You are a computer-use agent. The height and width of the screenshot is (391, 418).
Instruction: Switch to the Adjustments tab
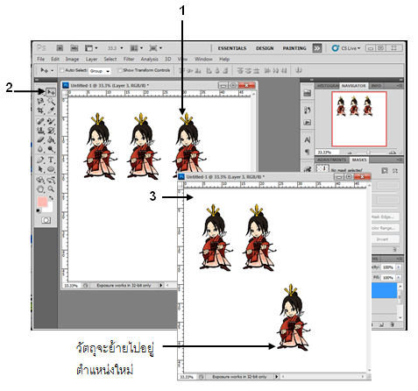(331, 160)
